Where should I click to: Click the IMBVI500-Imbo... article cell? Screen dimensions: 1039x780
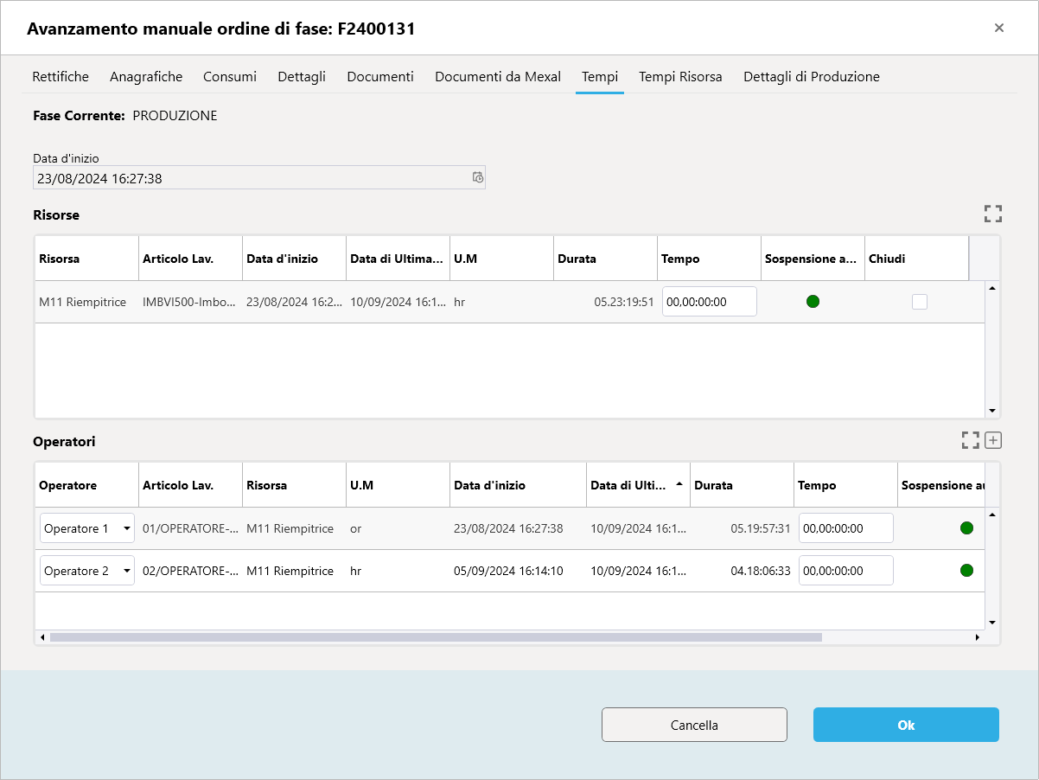pyautogui.click(x=189, y=302)
